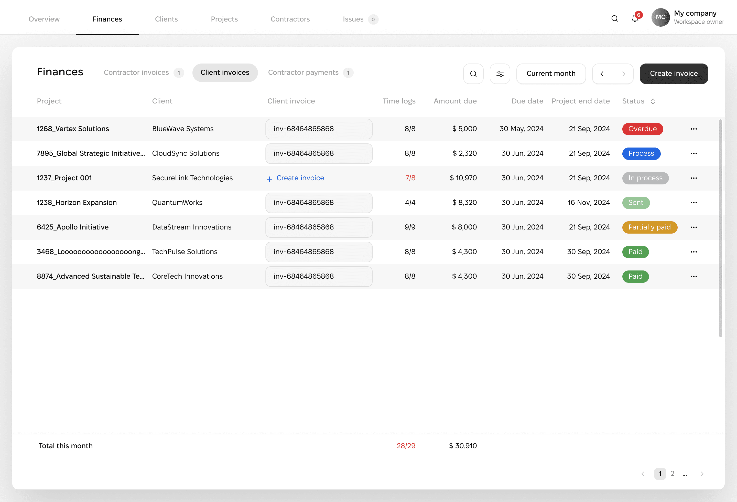Click the MC company avatar

(x=660, y=17)
